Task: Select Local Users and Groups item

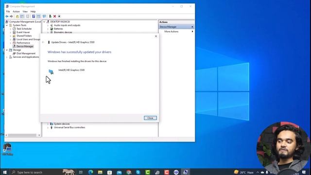Action: [x=28, y=39]
